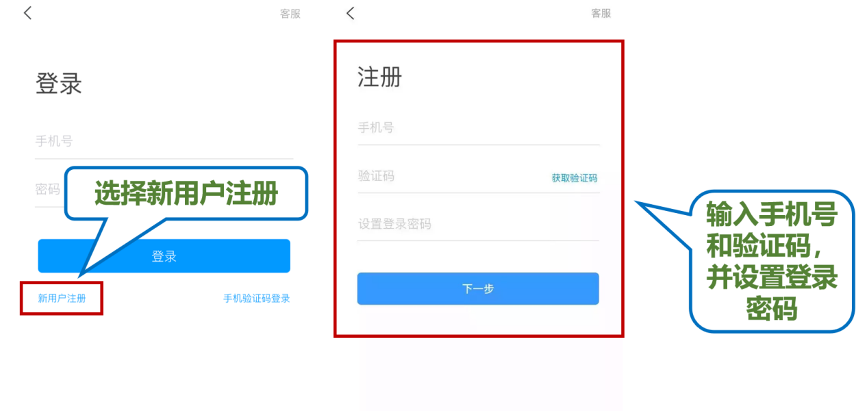Tap the blue 登录 button
This screenshot has width=867, height=411.
[164, 256]
